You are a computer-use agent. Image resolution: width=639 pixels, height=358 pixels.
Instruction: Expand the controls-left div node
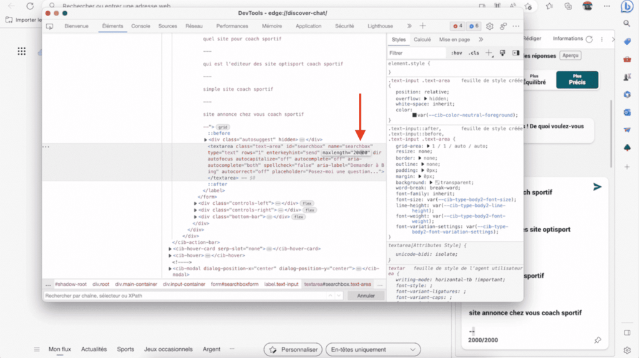196,203
